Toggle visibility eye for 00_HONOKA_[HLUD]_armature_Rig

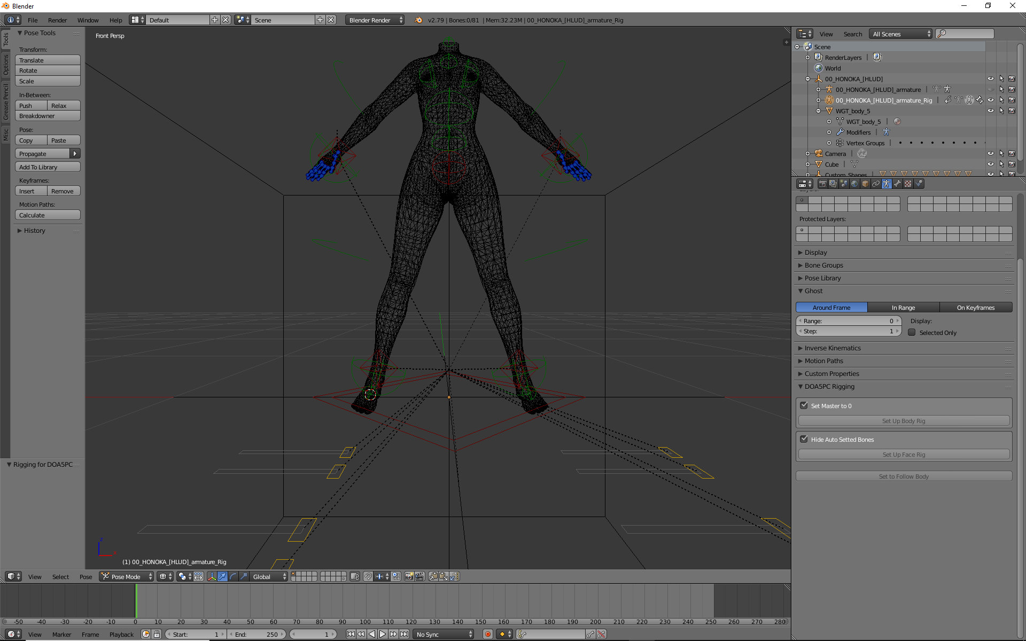coord(990,100)
